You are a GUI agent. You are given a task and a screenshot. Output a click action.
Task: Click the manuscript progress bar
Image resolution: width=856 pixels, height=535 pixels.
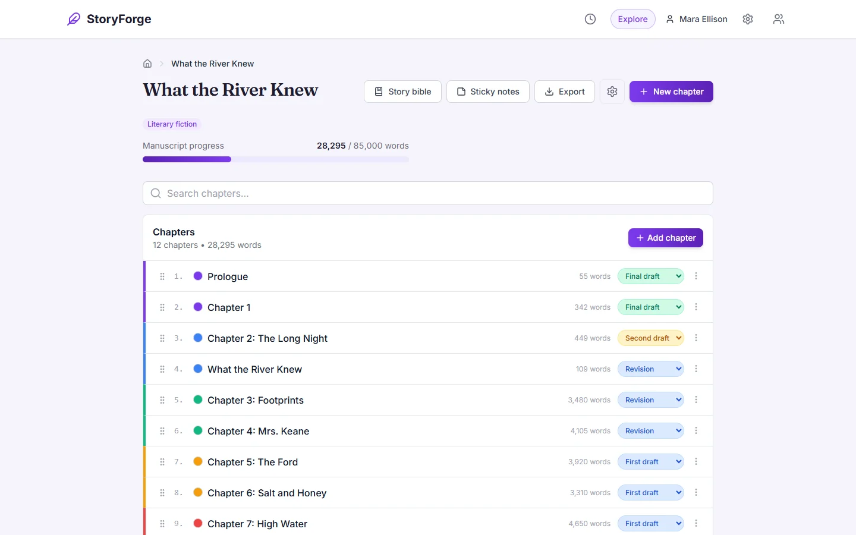tap(276, 159)
